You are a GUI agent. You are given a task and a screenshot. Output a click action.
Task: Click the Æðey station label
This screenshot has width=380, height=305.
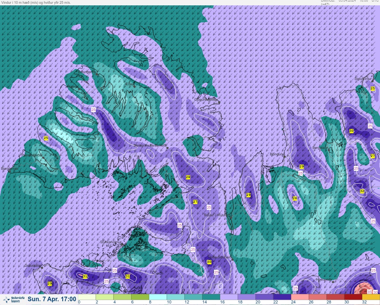[x=130, y=84]
